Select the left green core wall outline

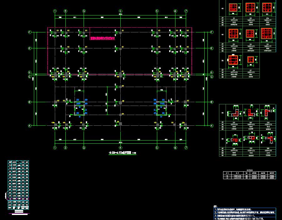(x=80, y=109)
